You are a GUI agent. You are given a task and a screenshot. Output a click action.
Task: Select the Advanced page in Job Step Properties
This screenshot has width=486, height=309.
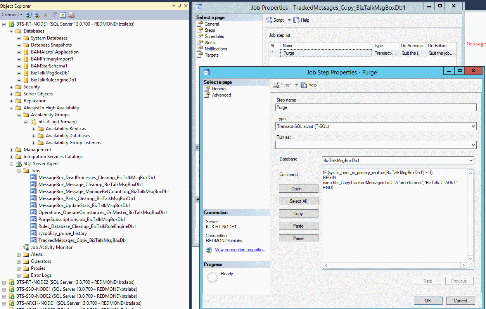(x=222, y=95)
